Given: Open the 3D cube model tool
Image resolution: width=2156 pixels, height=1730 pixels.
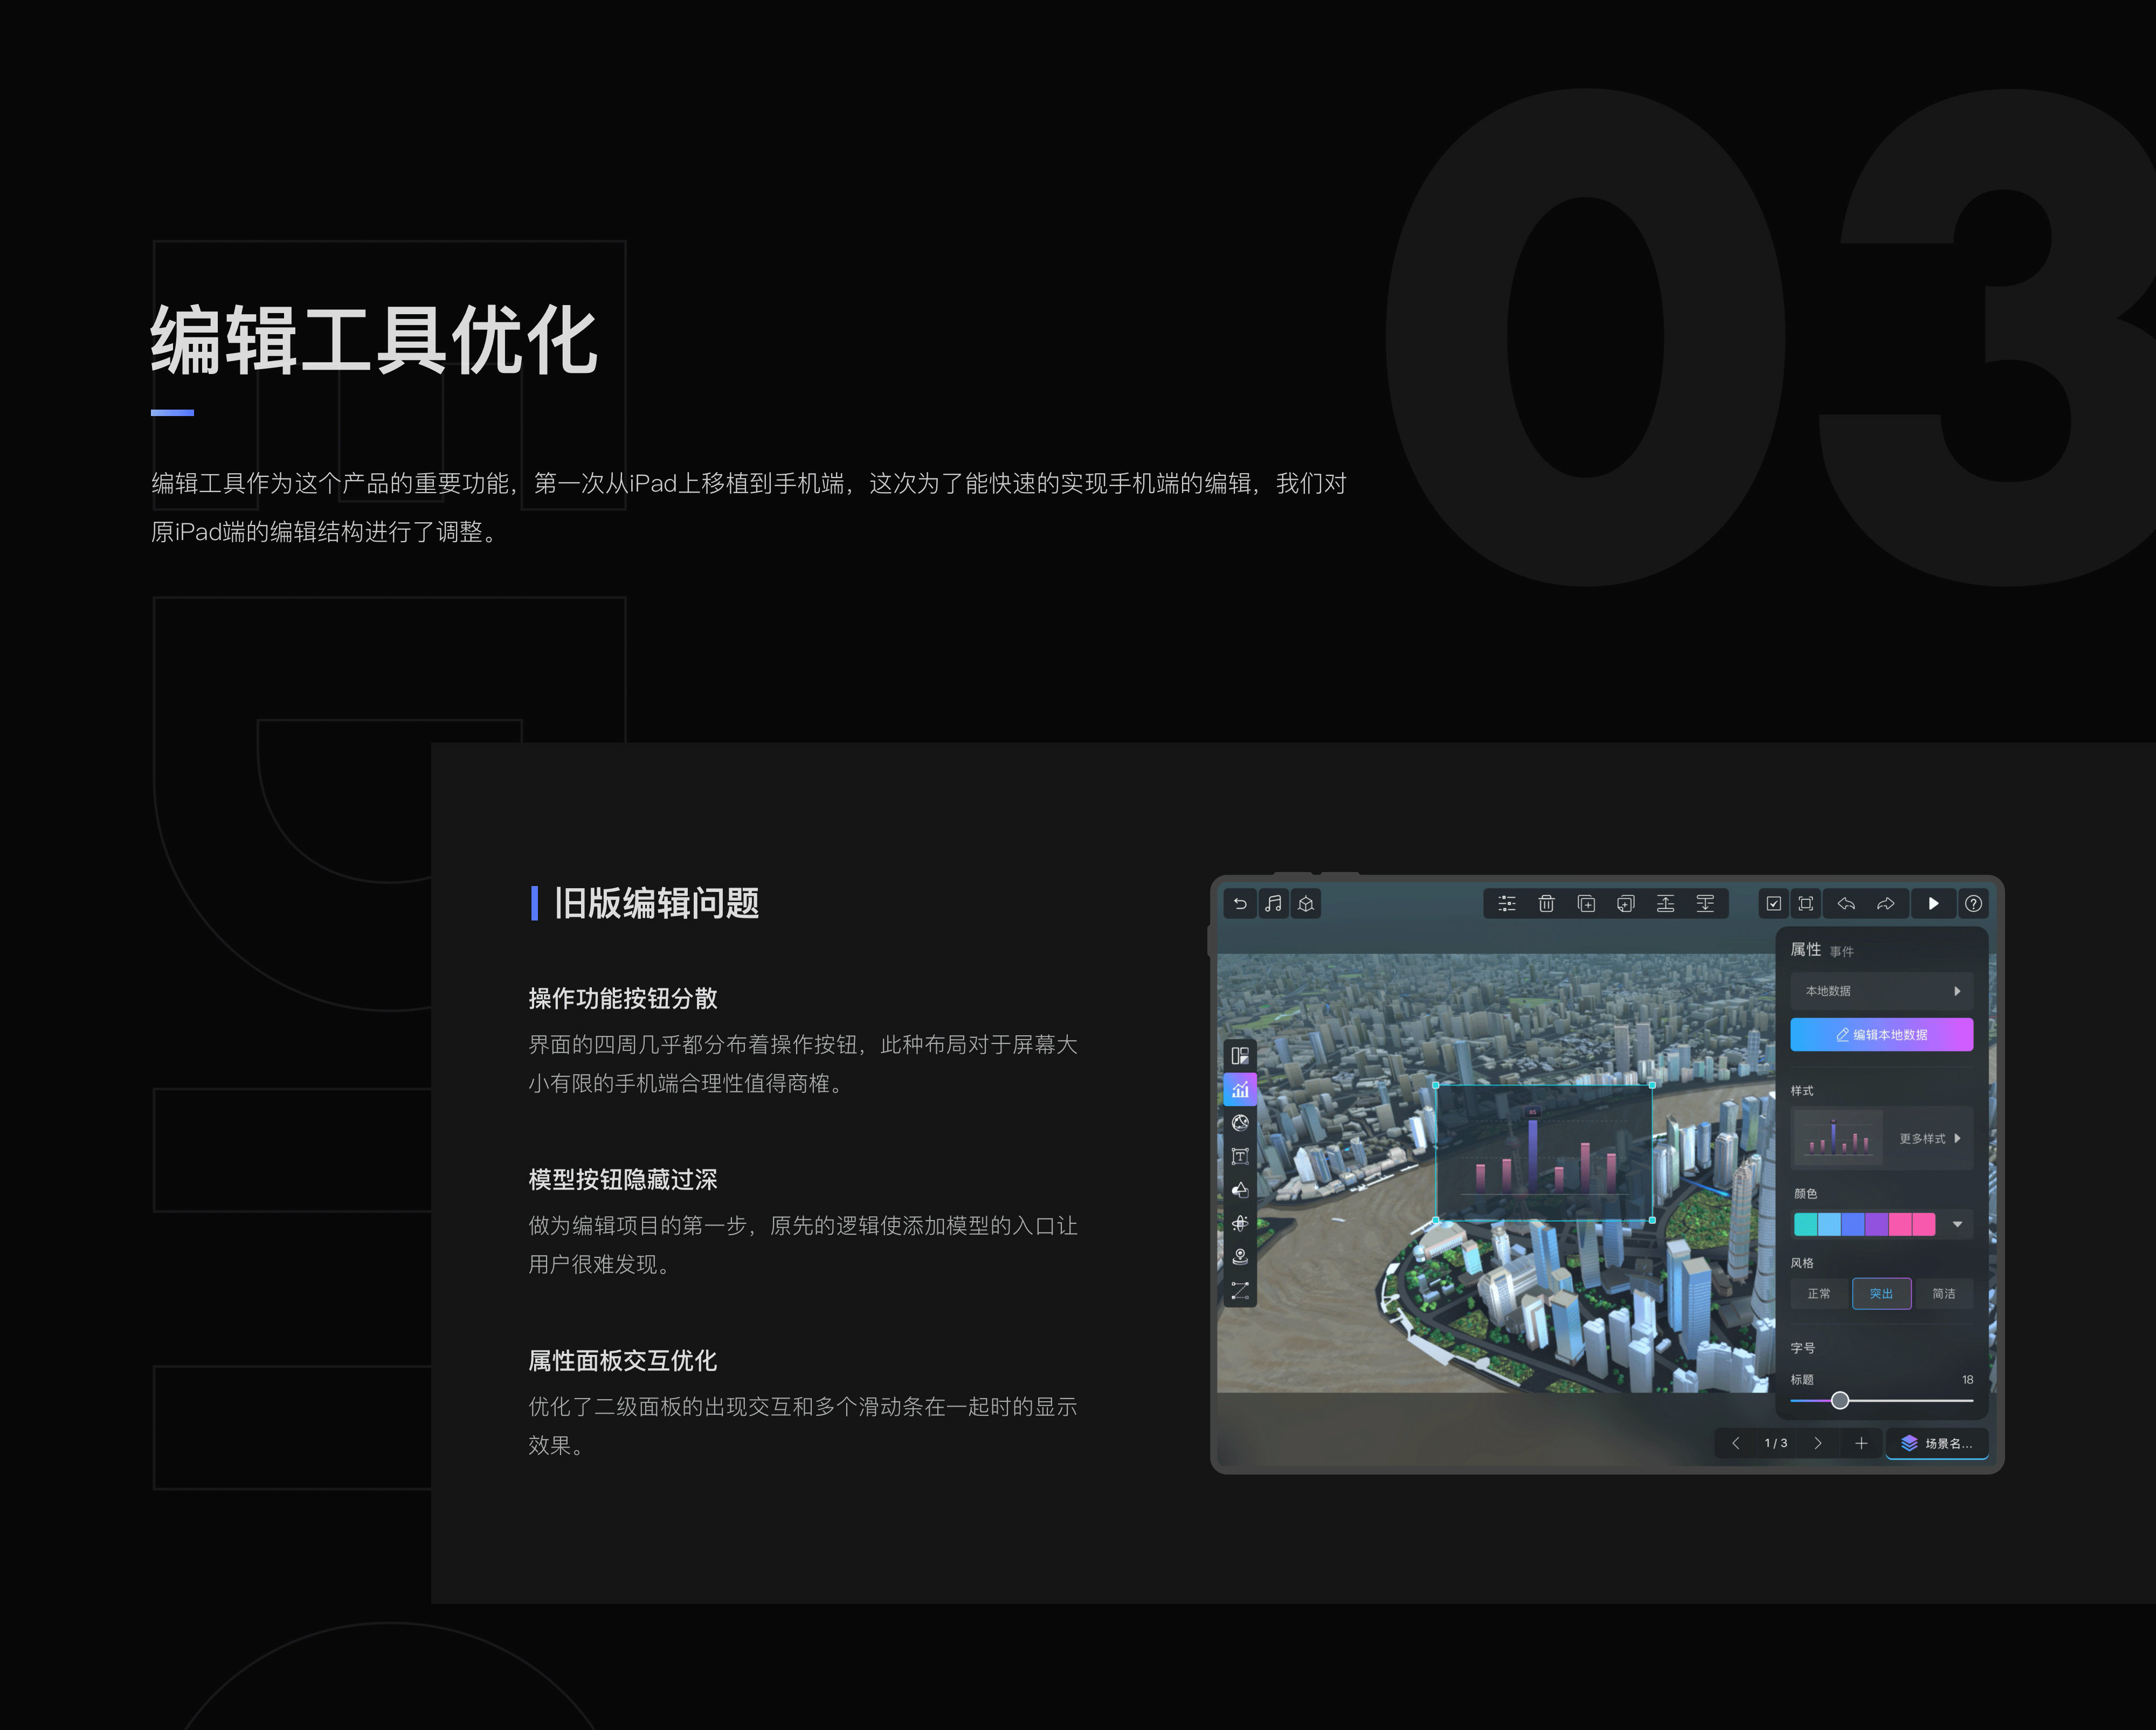Looking at the screenshot, I should click(x=1306, y=904).
